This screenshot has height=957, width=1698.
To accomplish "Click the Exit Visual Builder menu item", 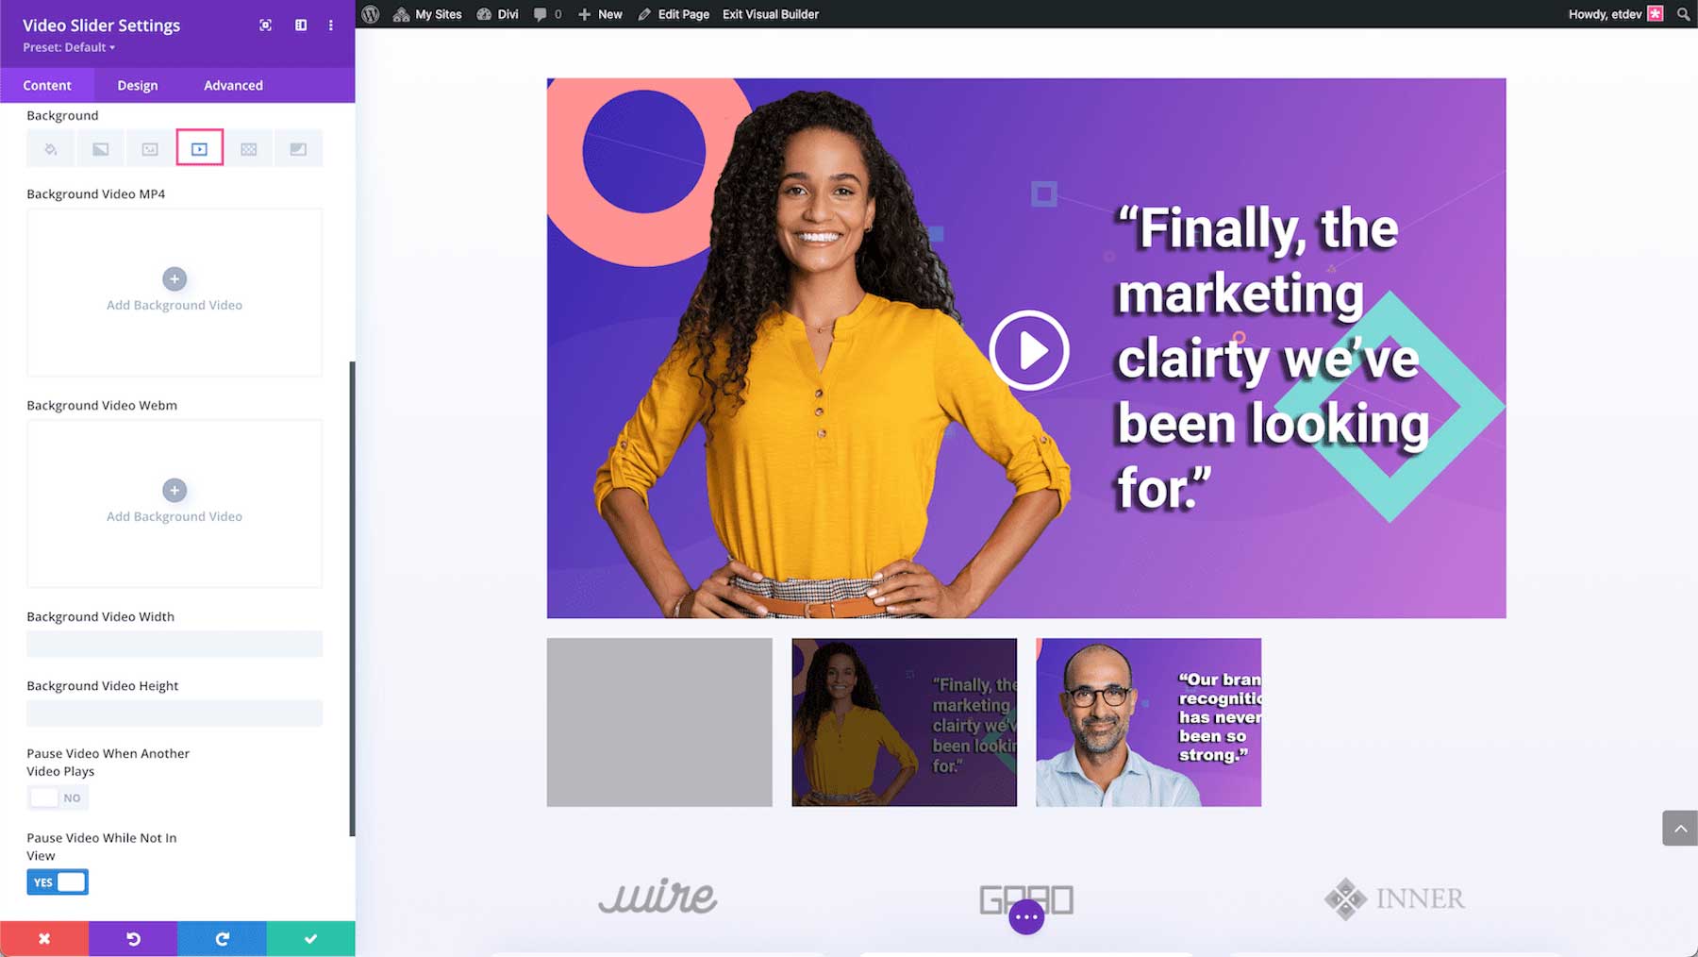I will click(770, 14).
